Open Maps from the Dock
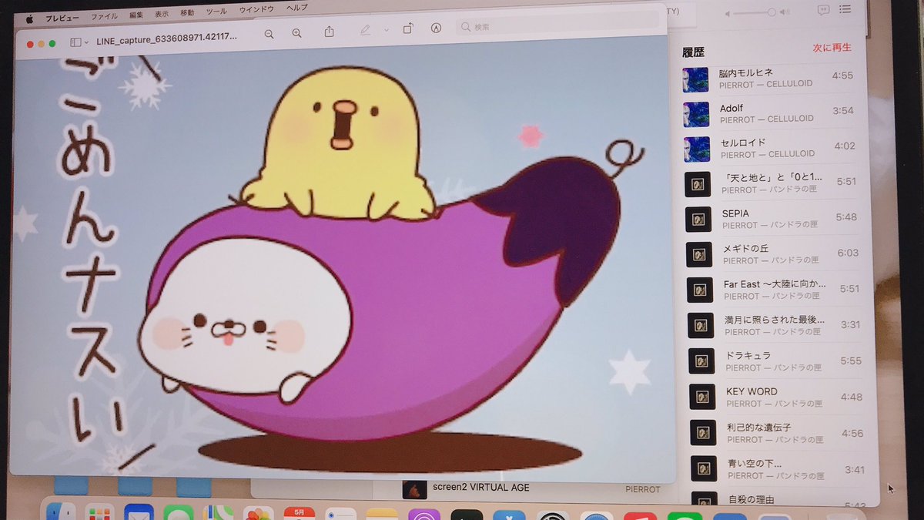Image resolution: width=924 pixels, height=520 pixels. 218,513
